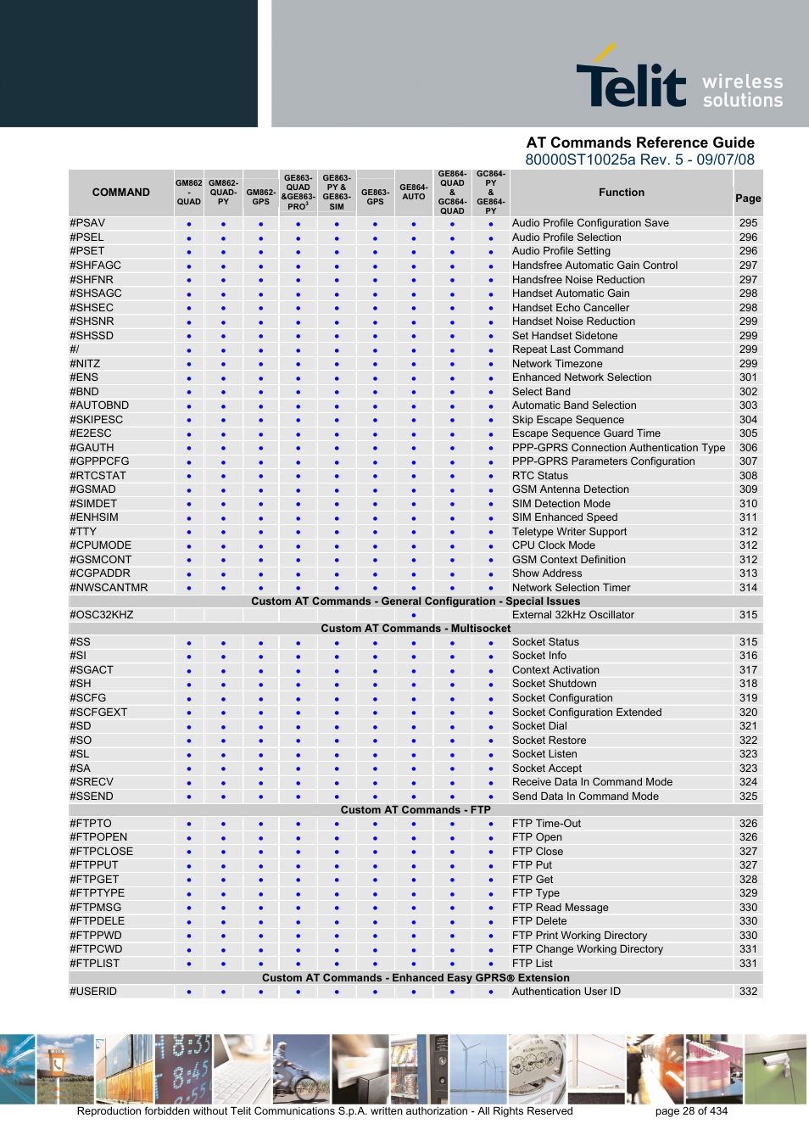This screenshot has width=809, height=1146.
Task: Click 'Set Handset Sidetone' text
Action: click(565, 336)
